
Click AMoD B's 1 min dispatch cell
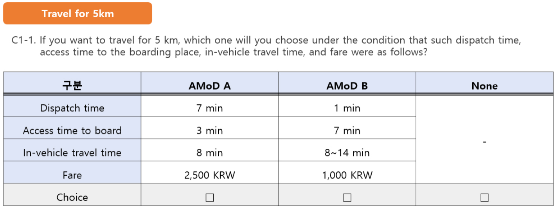347,108
